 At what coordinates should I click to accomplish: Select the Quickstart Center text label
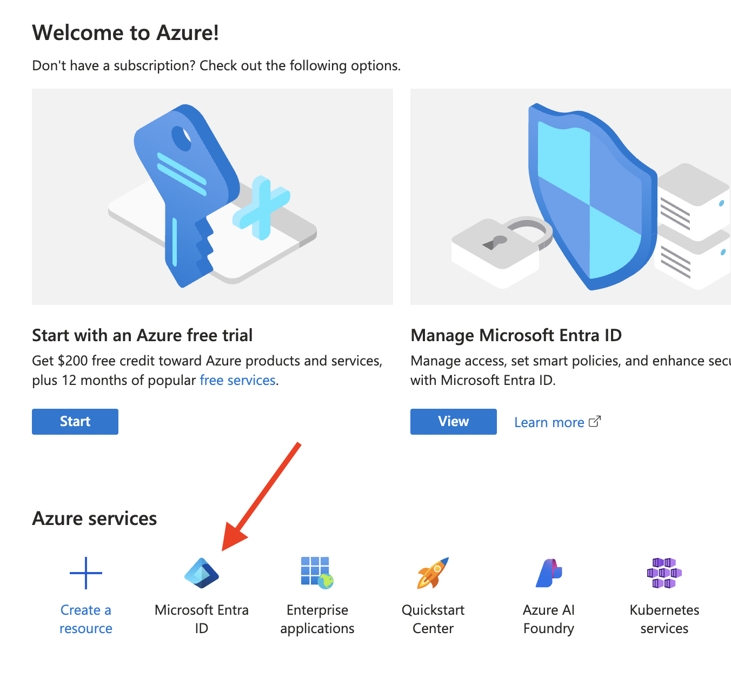point(433,619)
